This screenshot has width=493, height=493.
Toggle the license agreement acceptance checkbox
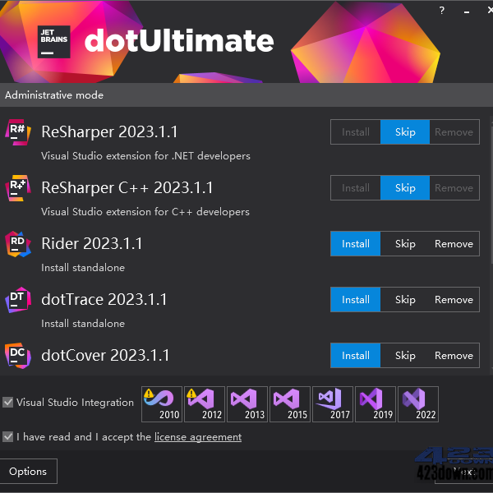coord(8,437)
